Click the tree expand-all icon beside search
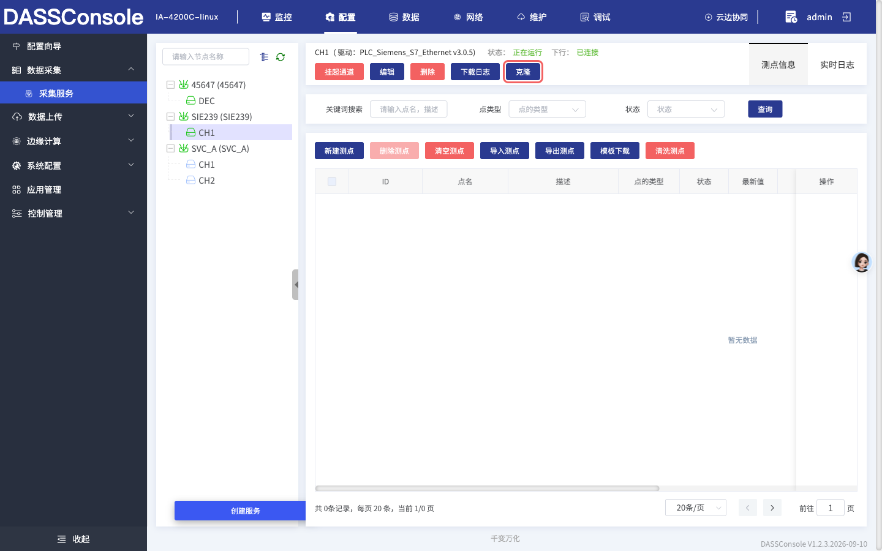The image size is (882, 551). [264, 57]
